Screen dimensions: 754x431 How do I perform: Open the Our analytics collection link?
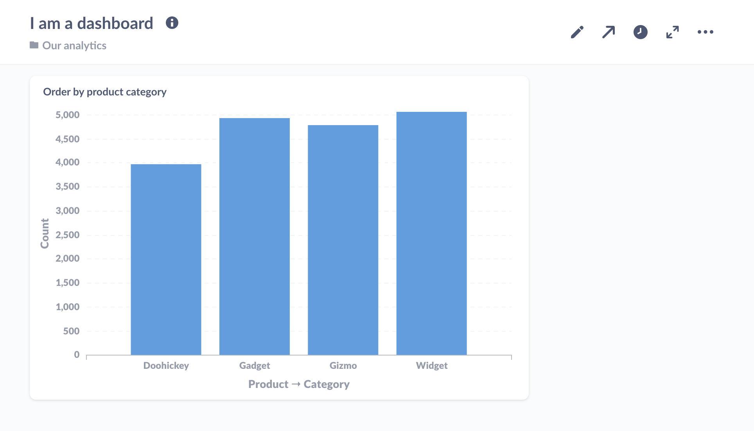tap(74, 46)
